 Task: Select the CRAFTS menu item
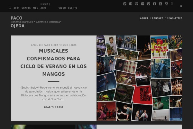[26, 8]
